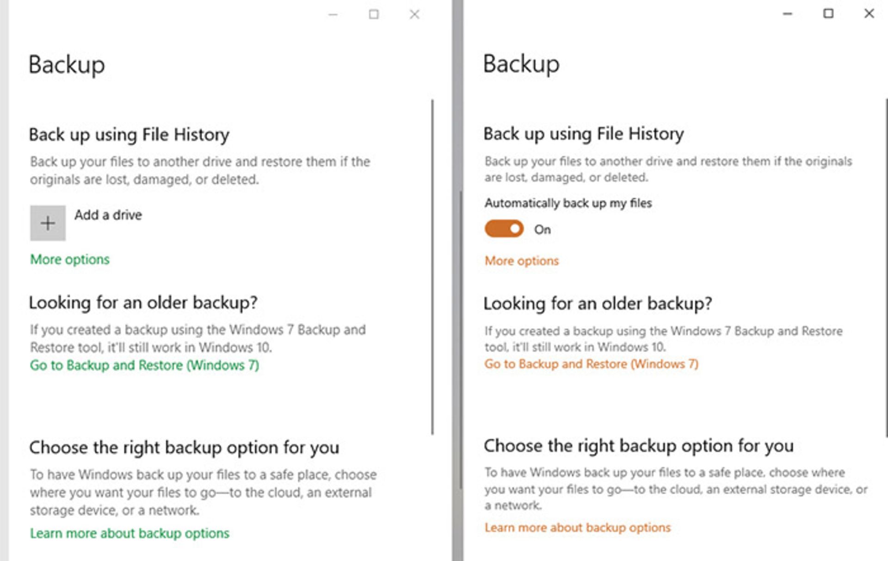888x561 pixels.
Task: Click green Go to Backup and Restore link
Action: click(144, 365)
